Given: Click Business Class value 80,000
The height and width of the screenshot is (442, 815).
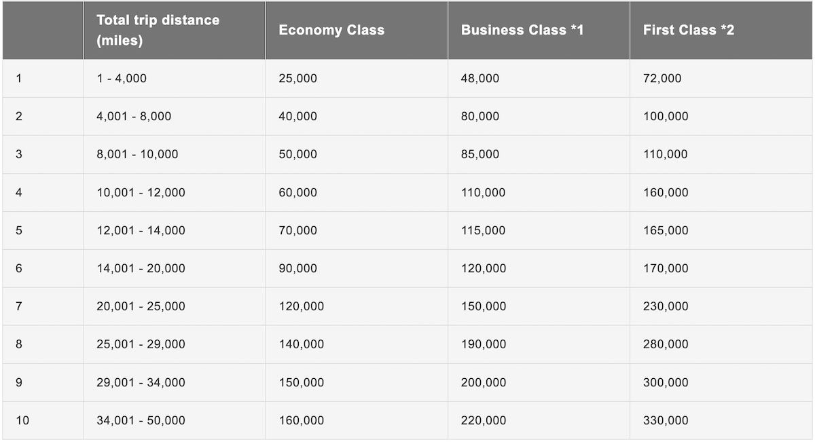Looking at the screenshot, I should click(479, 116).
